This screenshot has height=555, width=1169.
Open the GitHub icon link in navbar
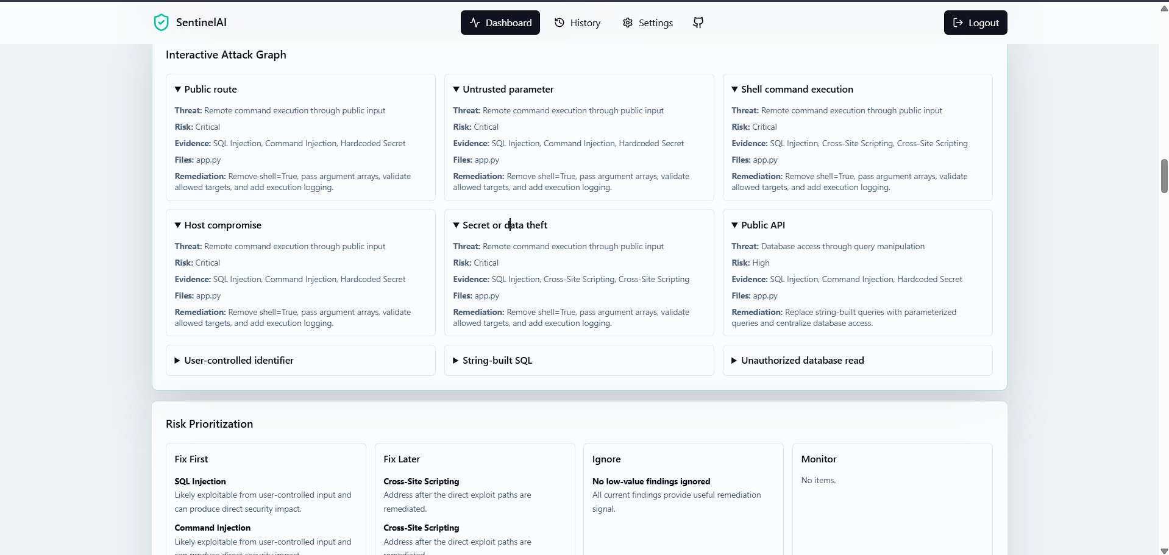click(698, 23)
